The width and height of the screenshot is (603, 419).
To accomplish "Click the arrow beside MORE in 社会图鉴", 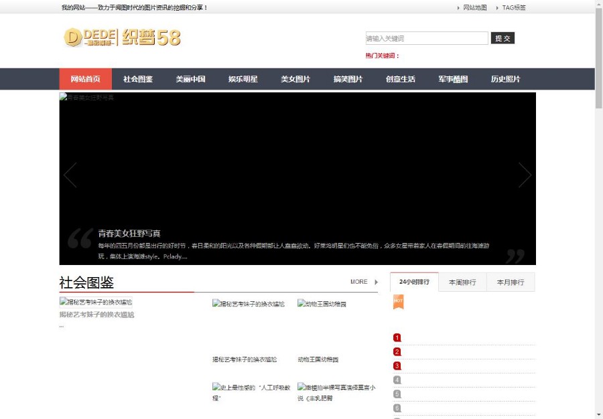I will coord(376,282).
